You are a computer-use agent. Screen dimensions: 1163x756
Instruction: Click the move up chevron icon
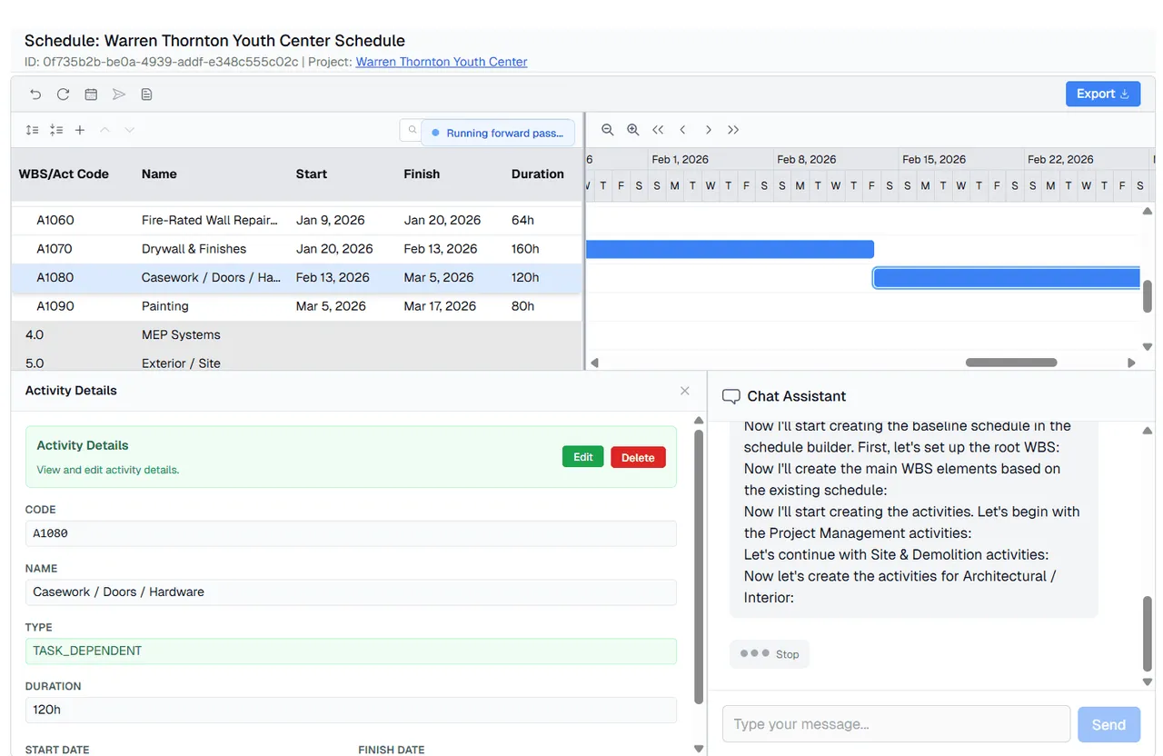[104, 130]
